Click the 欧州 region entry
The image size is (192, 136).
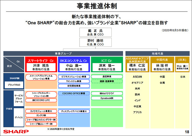(x=137, y=95)
